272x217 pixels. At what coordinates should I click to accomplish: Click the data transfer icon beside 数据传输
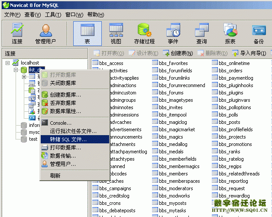pos(45,155)
